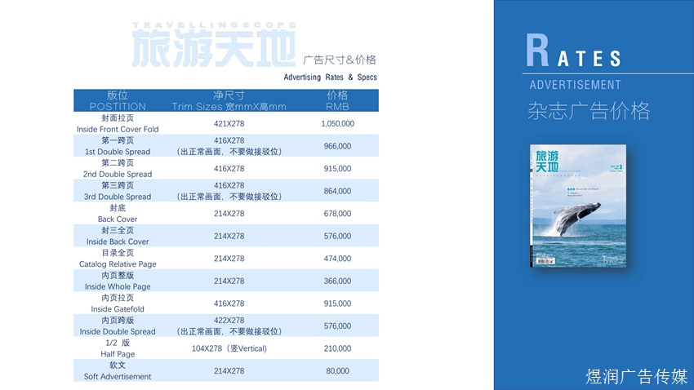The width and height of the screenshot is (694, 390).
Task: Click the 'RATES' heading on blue panel
Action: [574, 51]
